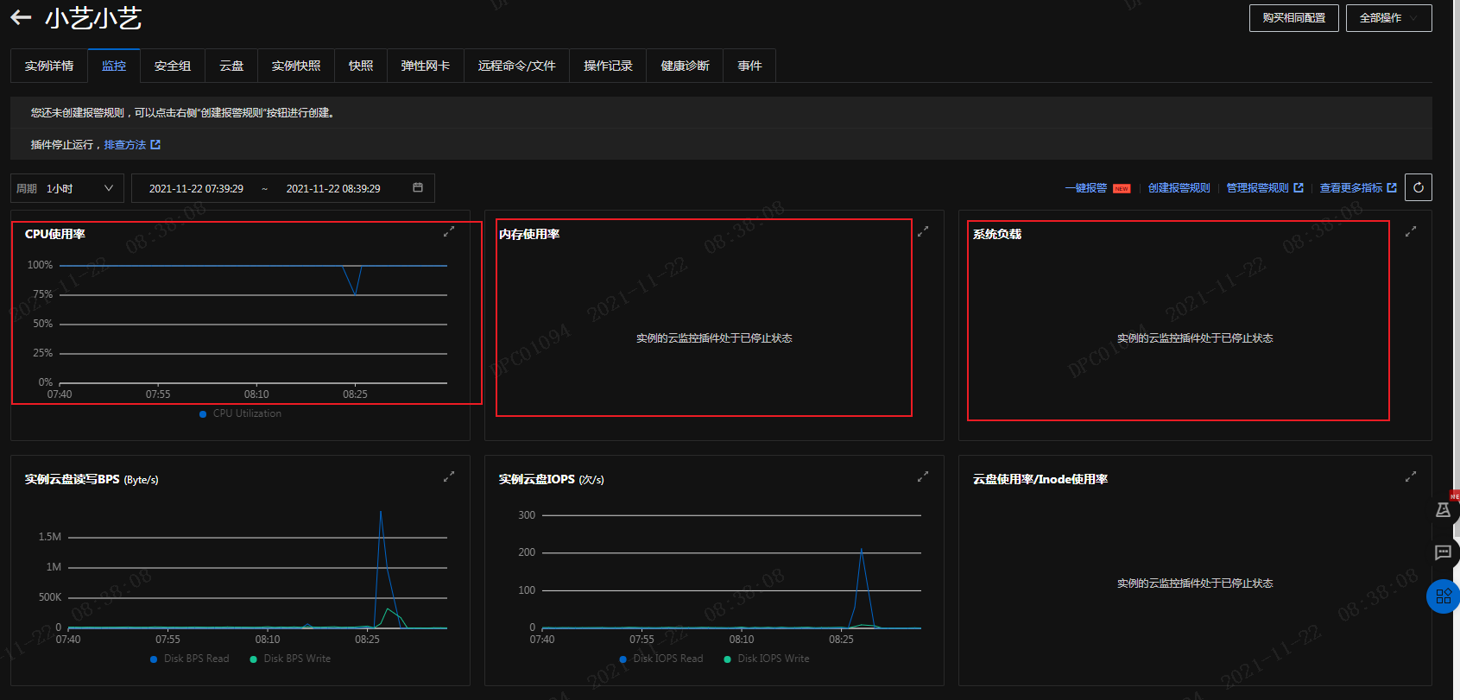Open the 周期 1小时 period dropdown

67,188
